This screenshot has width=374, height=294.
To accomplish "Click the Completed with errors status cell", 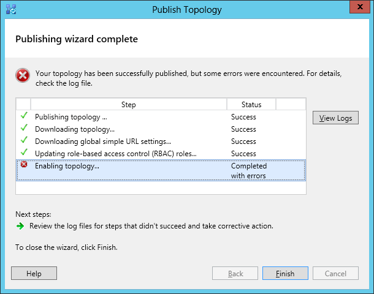I will click(249, 171).
